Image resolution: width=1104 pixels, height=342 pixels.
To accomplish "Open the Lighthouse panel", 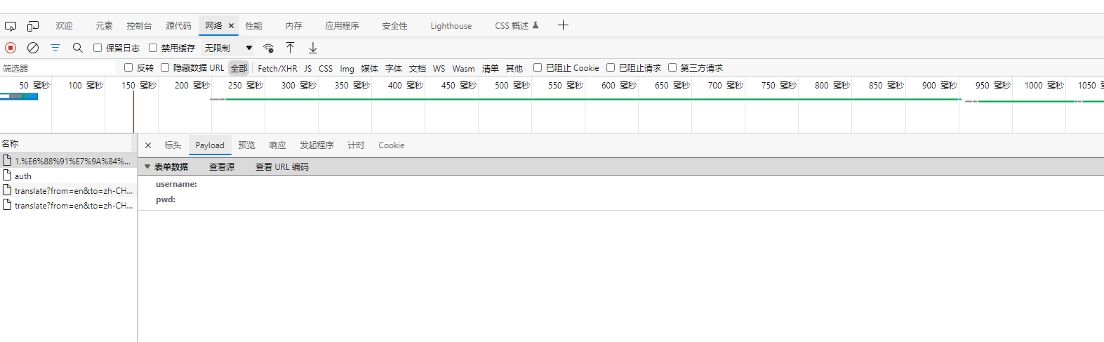I will (x=451, y=26).
